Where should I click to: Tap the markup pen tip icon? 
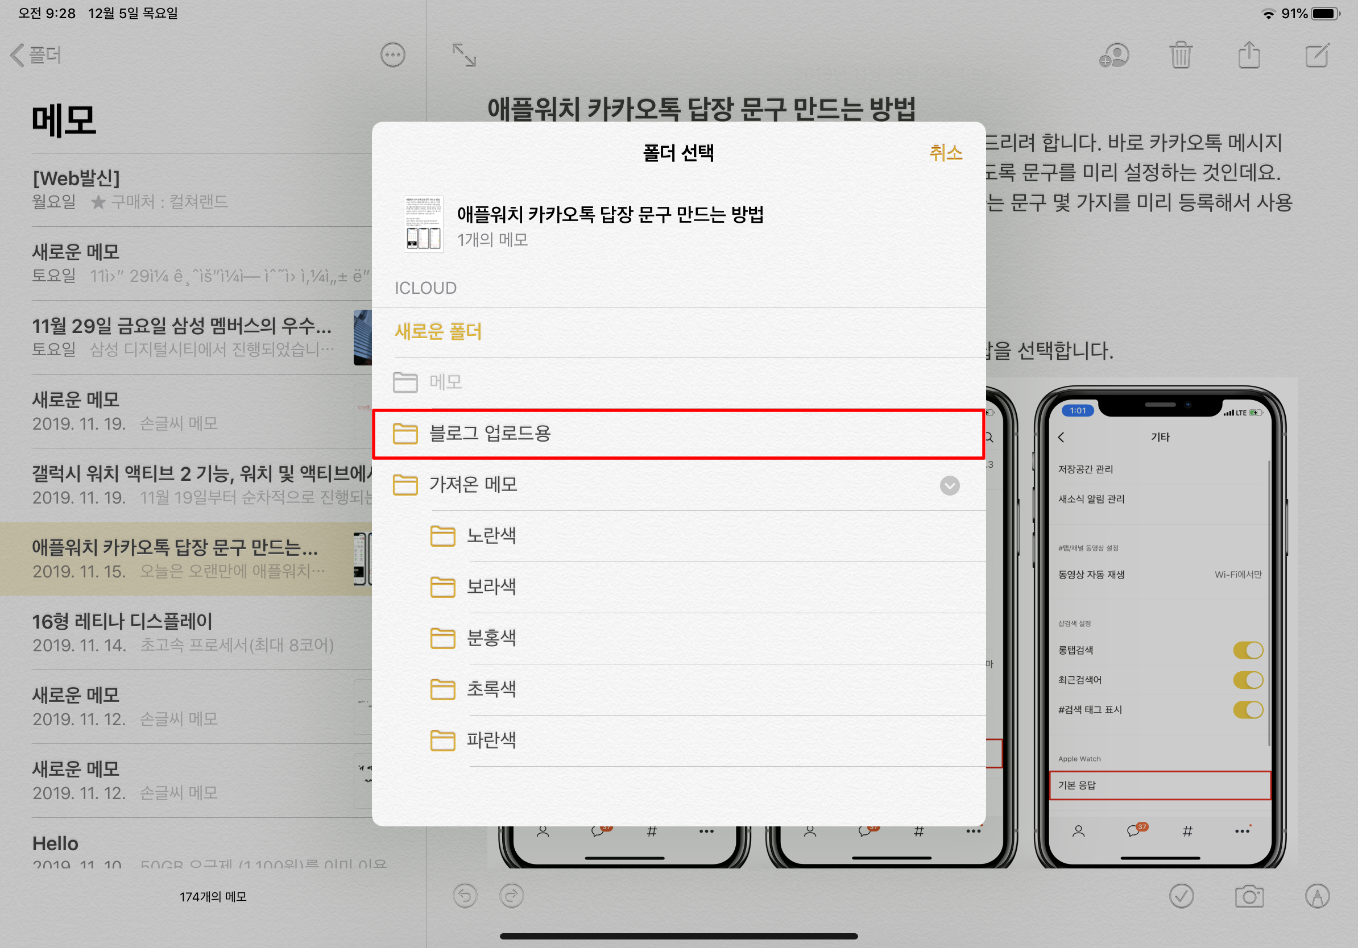point(1316,896)
